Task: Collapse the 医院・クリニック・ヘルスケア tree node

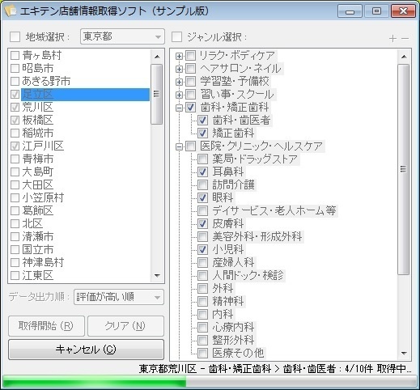Action: point(179,146)
